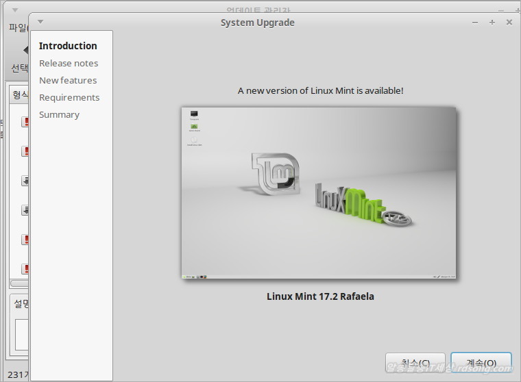Expand the background update manager window menu arrow
Viewport: 521px width, 382px height.
click(x=15, y=12)
